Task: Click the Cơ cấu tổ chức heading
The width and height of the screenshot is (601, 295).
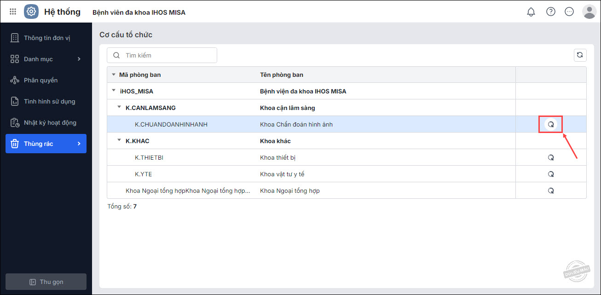Action: coord(126,35)
